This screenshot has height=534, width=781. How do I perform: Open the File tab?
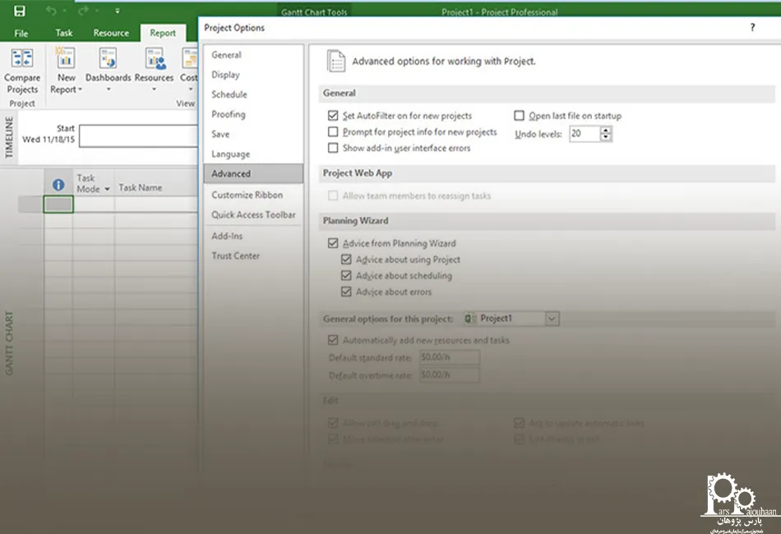(21, 33)
